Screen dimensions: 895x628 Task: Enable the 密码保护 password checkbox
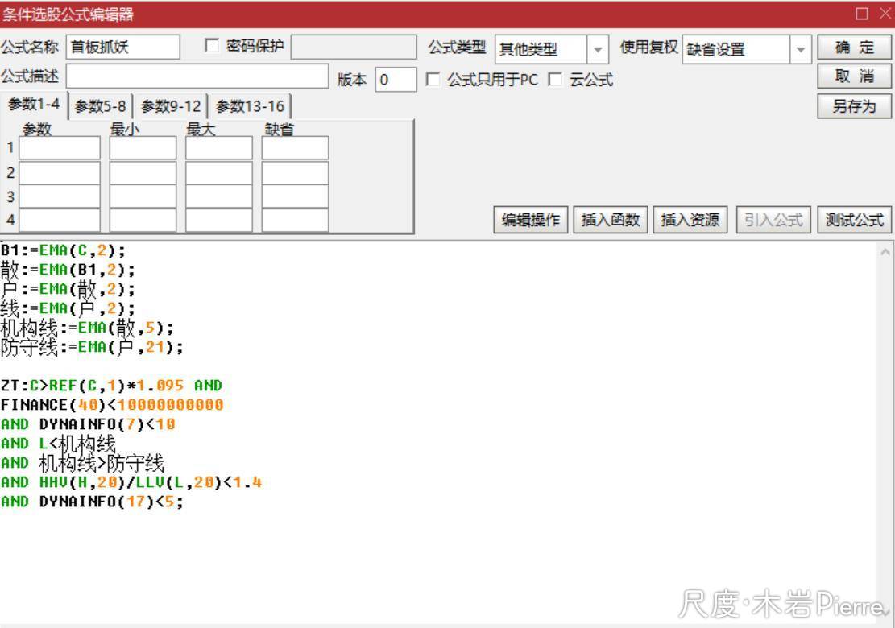pos(212,47)
